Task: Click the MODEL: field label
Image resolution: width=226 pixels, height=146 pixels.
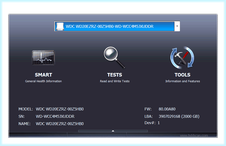Action: (x=26, y=109)
